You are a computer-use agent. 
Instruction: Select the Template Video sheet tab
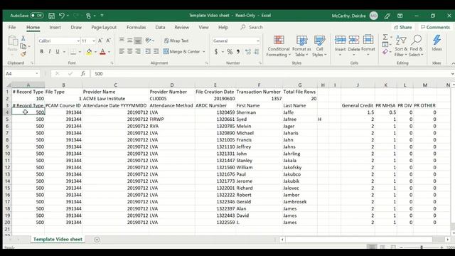[58, 239]
